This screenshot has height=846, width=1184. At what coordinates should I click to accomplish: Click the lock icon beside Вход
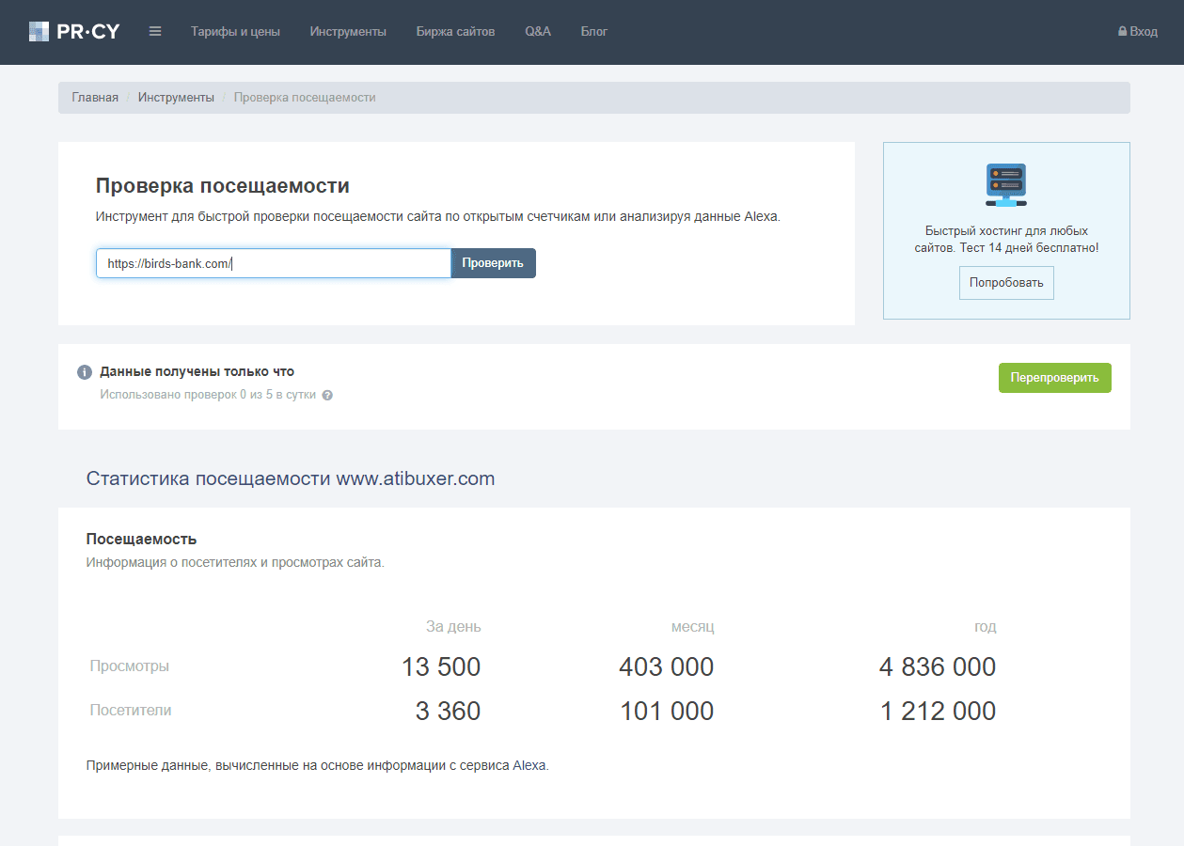pyautogui.click(x=1122, y=32)
